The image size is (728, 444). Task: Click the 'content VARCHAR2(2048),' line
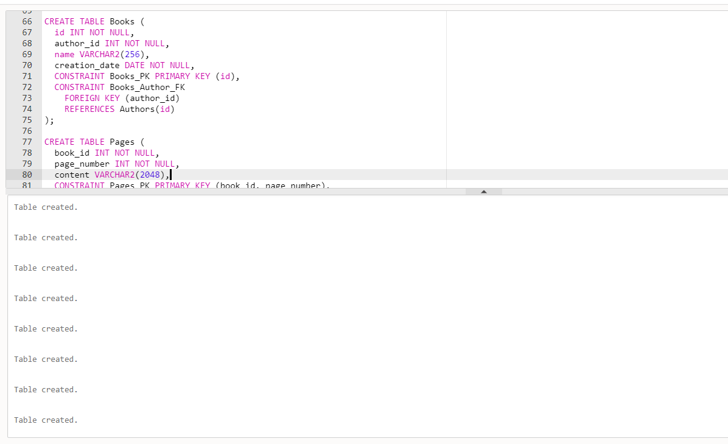pos(112,175)
